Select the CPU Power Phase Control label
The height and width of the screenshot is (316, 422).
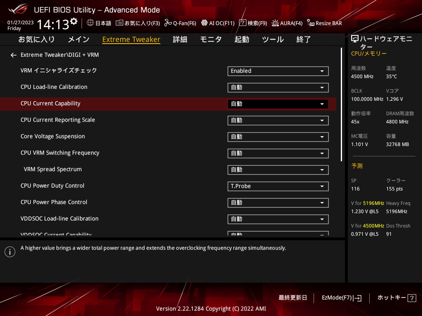click(x=54, y=202)
